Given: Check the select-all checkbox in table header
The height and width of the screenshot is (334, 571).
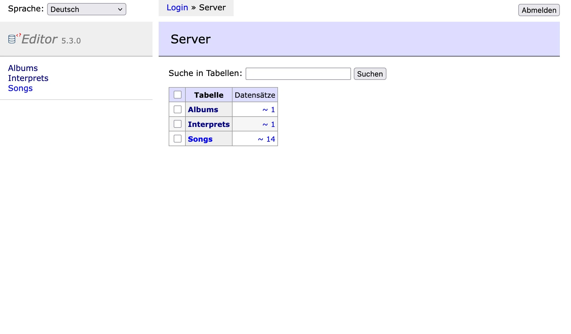Looking at the screenshot, I should point(177,95).
